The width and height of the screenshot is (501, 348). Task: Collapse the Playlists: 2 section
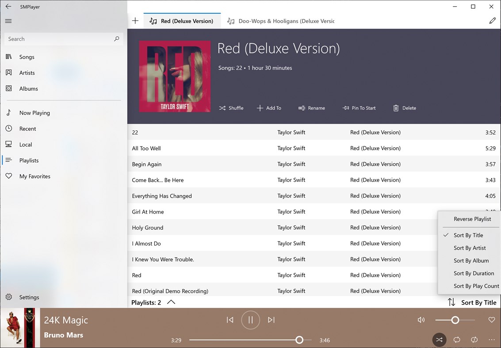point(171,302)
